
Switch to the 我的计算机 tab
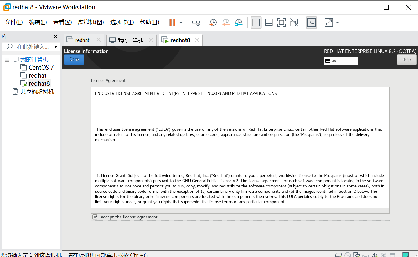(x=130, y=40)
